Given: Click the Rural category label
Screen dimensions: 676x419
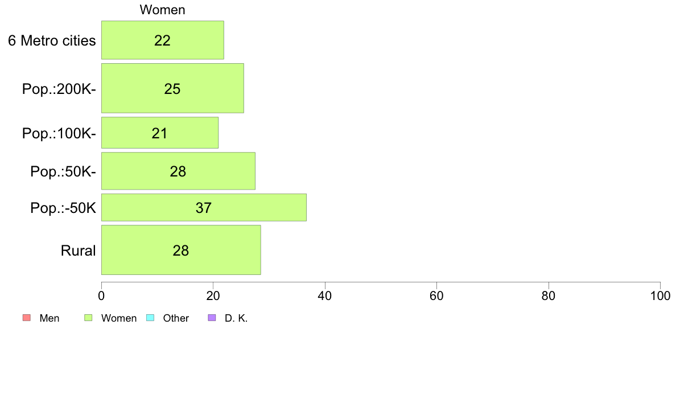Looking at the screenshot, I should coord(78,250).
